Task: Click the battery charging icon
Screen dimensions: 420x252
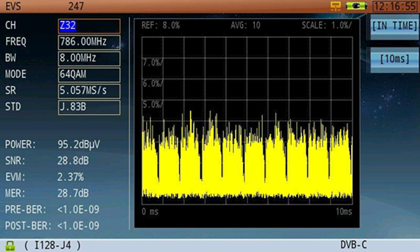Action: (x=356, y=5)
